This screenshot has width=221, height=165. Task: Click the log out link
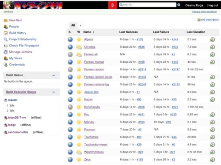click(213, 5)
